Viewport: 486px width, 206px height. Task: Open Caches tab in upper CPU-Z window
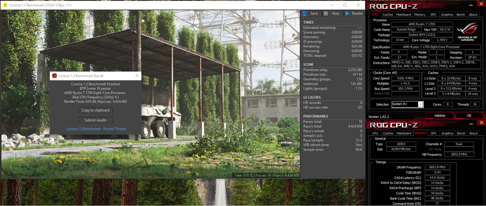pos(388,14)
